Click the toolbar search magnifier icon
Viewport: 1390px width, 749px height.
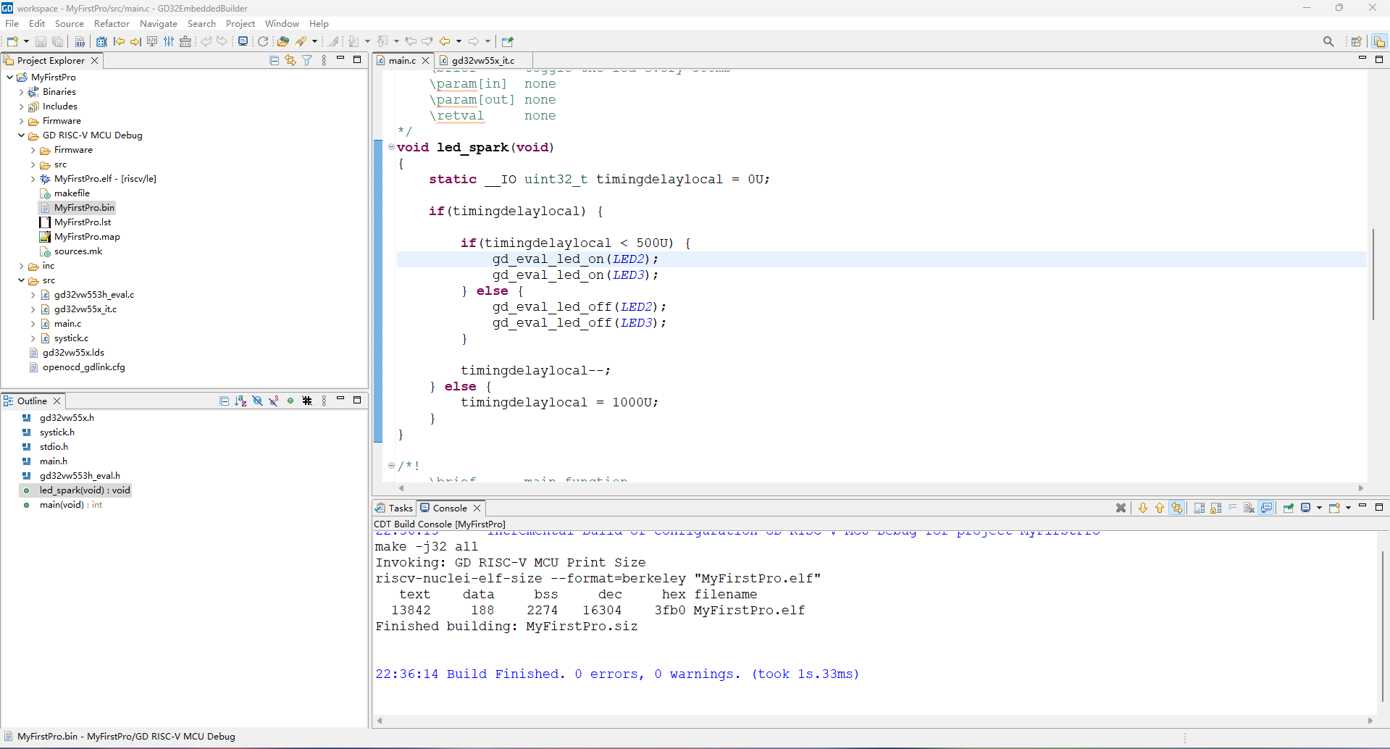1328,41
